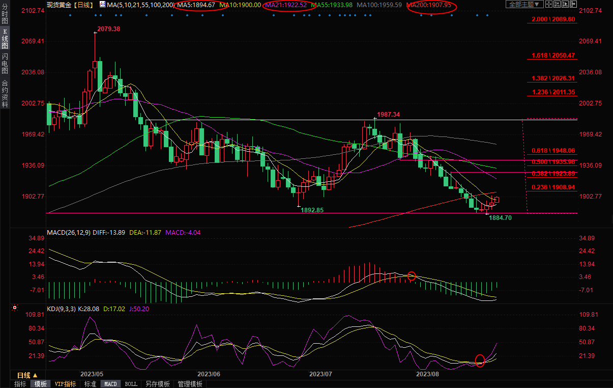Click the MA21:1922.52 value
The height and width of the screenshot is (388, 613).
(285, 5)
